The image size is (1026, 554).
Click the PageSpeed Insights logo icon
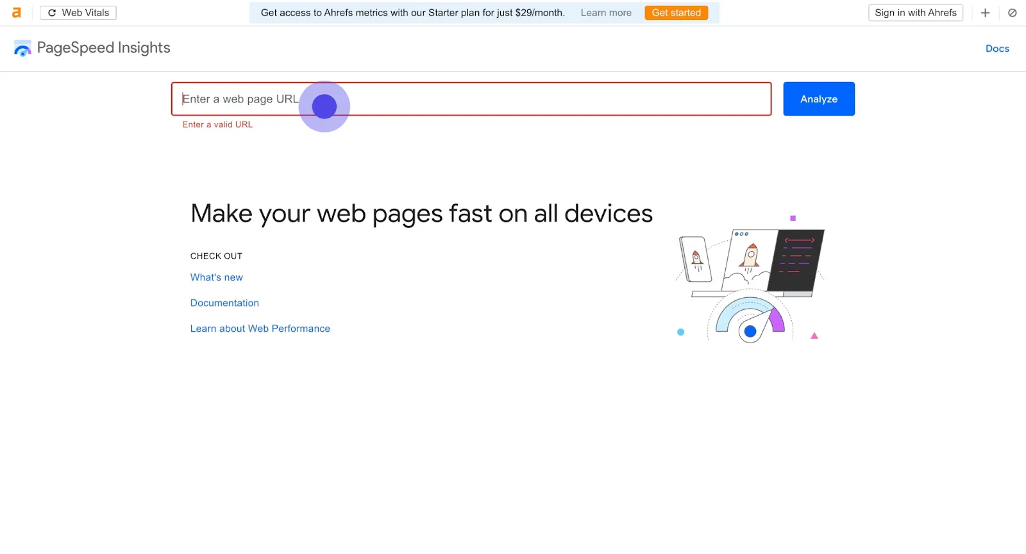pos(22,49)
